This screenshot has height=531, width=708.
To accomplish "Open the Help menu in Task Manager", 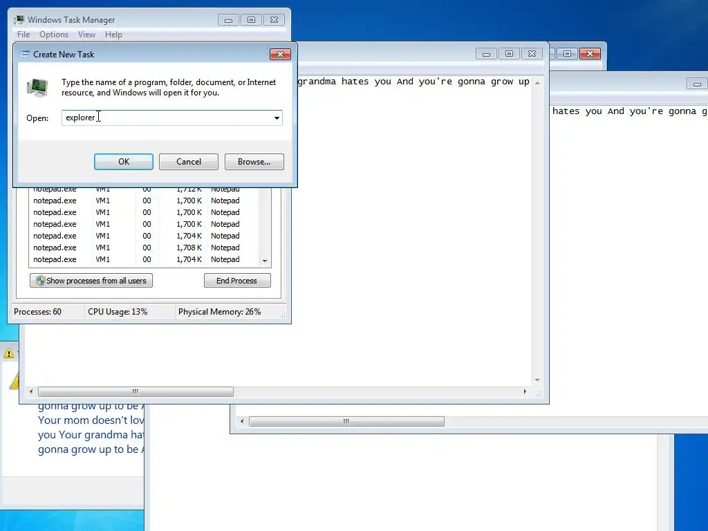I will coord(113,35).
